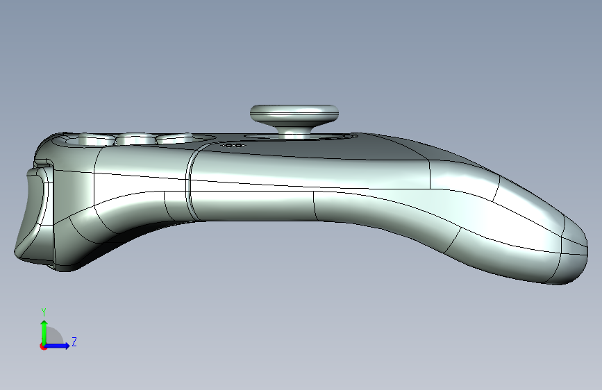The width and height of the screenshot is (602, 390).
Task: Click the red origin dot of the triad
Action: pos(43,346)
